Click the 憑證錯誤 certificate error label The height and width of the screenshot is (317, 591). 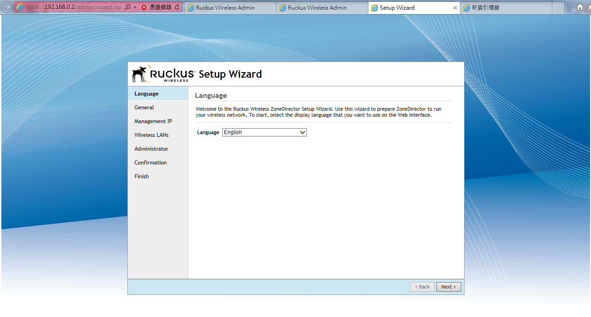161,7
